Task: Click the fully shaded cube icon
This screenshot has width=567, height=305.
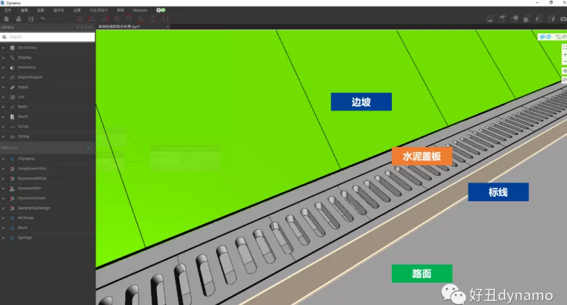Action: tap(527, 19)
